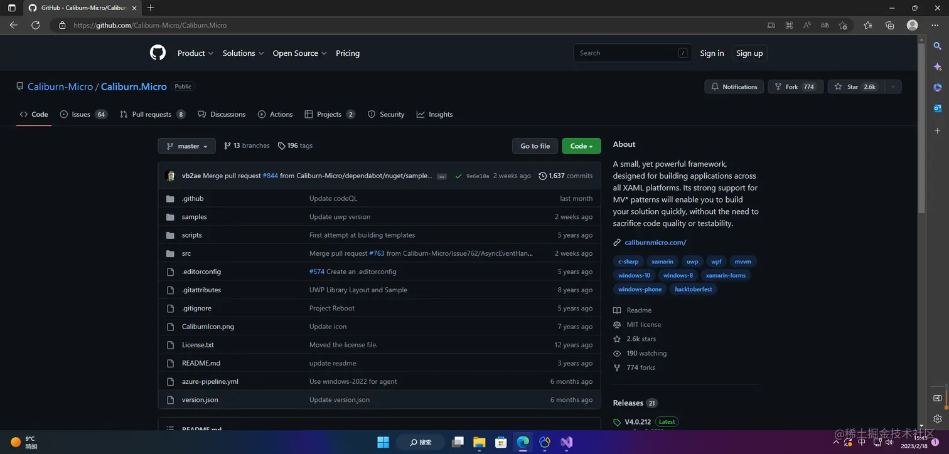Viewport: 949px width, 454px height.
Task: Click Pricing in top navigation
Action: click(x=348, y=53)
